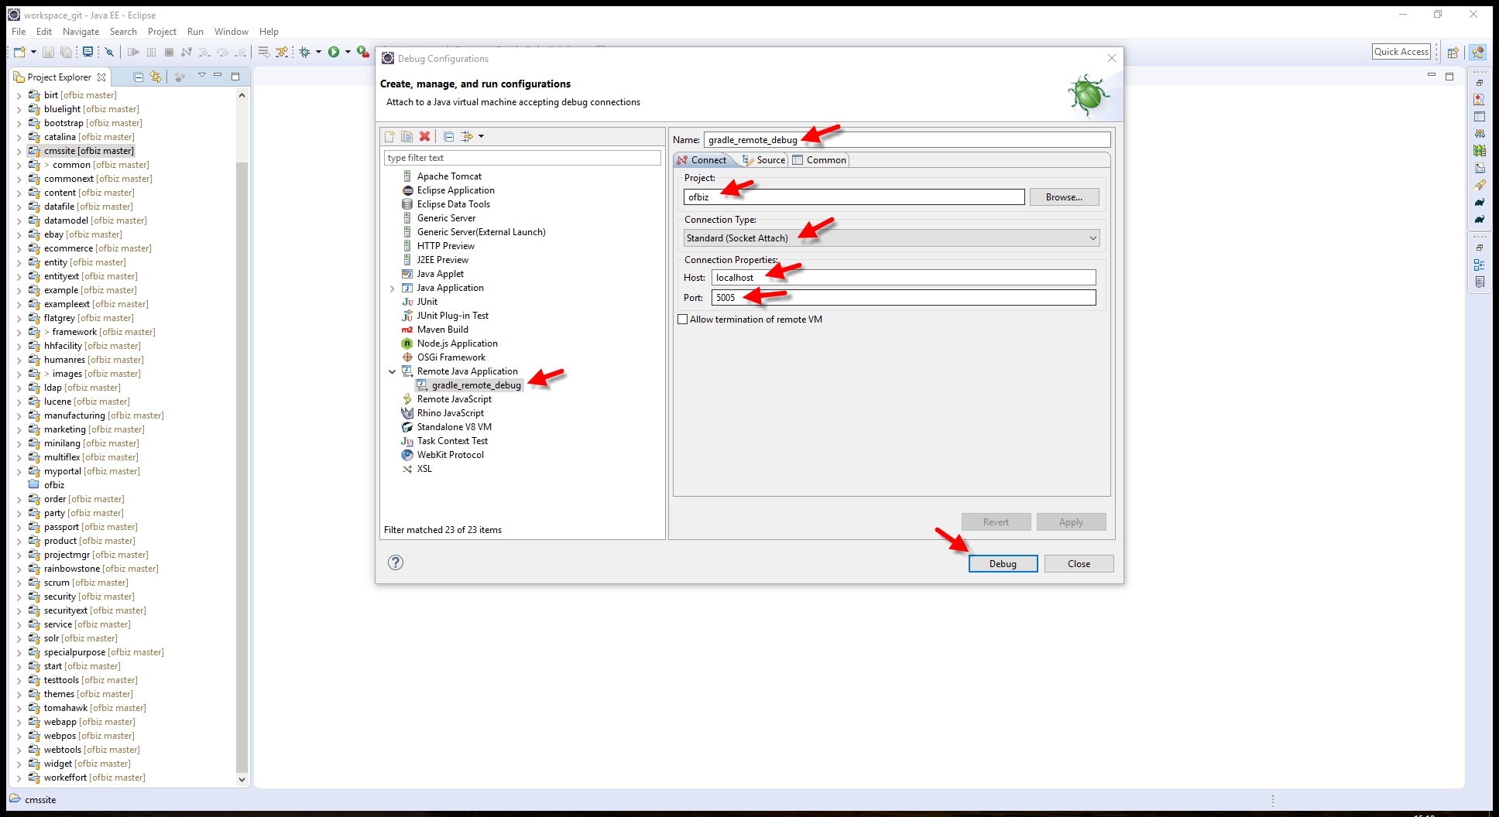The height and width of the screenshot is (817, 1499).
Task: Click the Drop to Frame toolbar icon
Action: click(264, 52)
